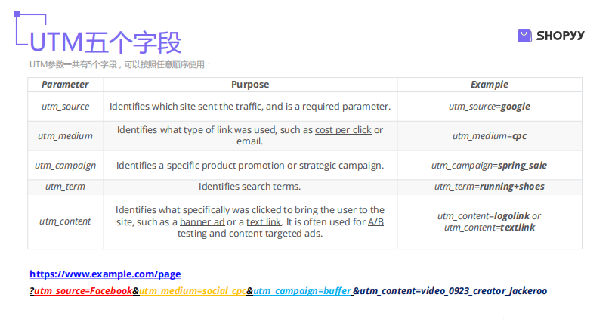The width and height of the screenshot is (615, 319).
Task: Click the utm_content=video_0923_creator_Jackeroo text
Action: [453, 291]
